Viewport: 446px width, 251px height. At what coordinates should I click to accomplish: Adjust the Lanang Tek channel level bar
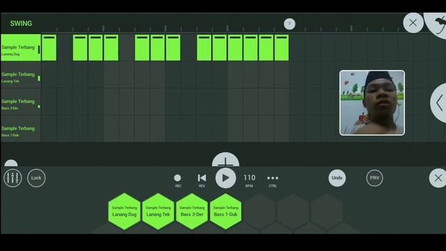tap(39, 78)
